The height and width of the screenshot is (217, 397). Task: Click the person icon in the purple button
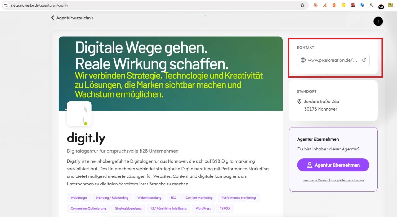310,165
